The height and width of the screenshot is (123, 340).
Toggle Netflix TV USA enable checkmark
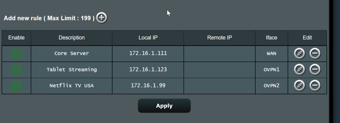coord(17,86)
